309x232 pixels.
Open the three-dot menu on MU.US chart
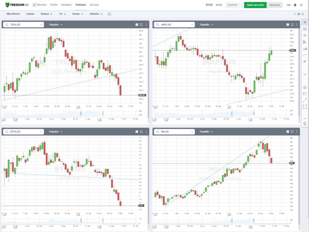coord(297,132)
